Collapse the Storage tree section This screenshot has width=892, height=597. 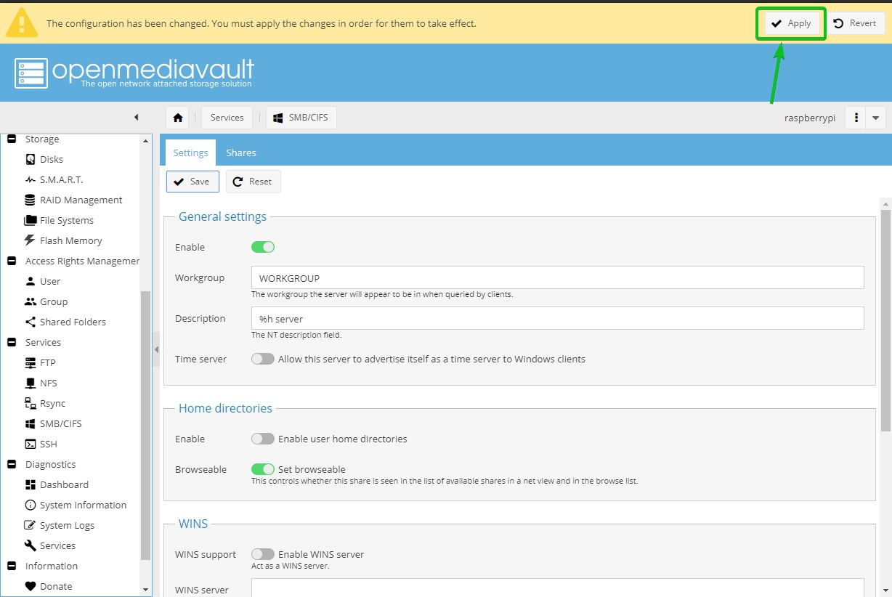[x=12, y=139]
